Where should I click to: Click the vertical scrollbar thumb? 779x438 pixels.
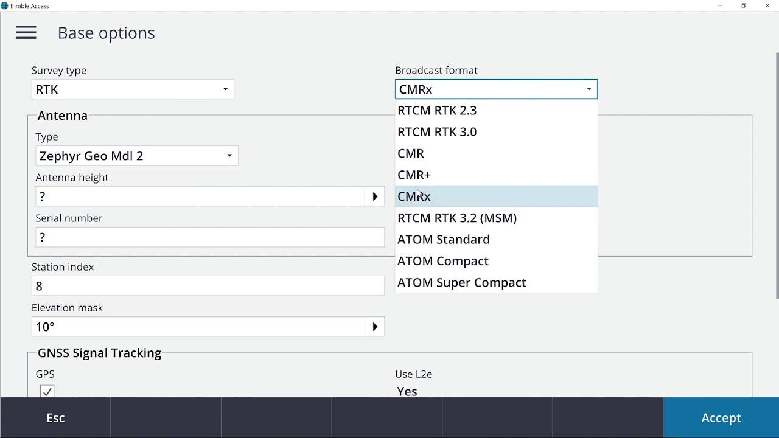(x=777, y=176)
